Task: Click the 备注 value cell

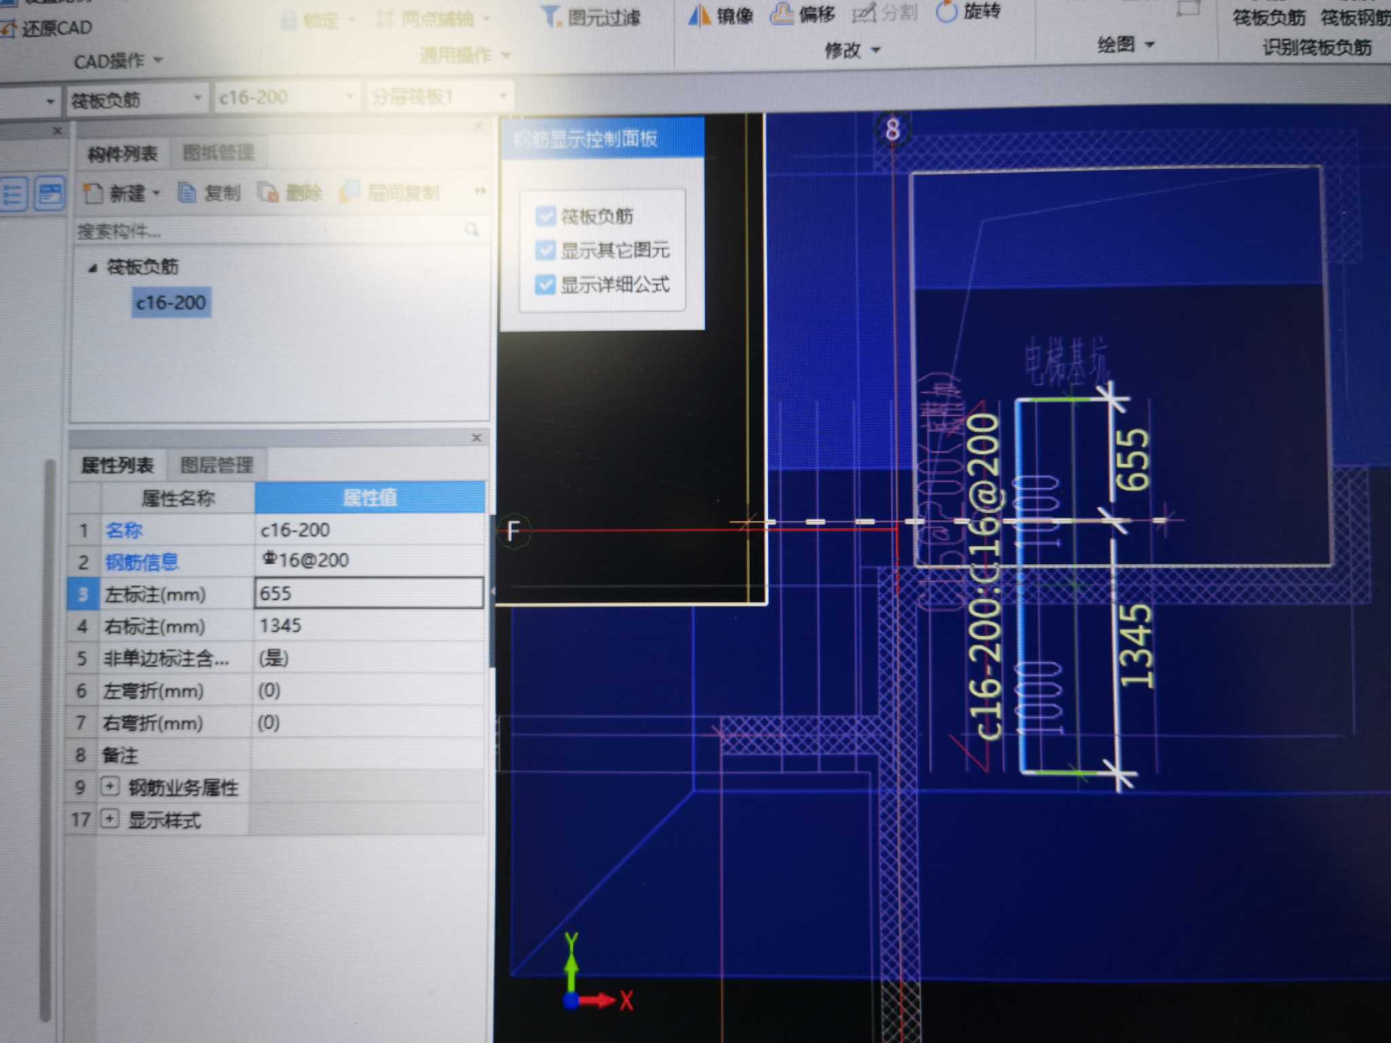Action: pos(367,754)
